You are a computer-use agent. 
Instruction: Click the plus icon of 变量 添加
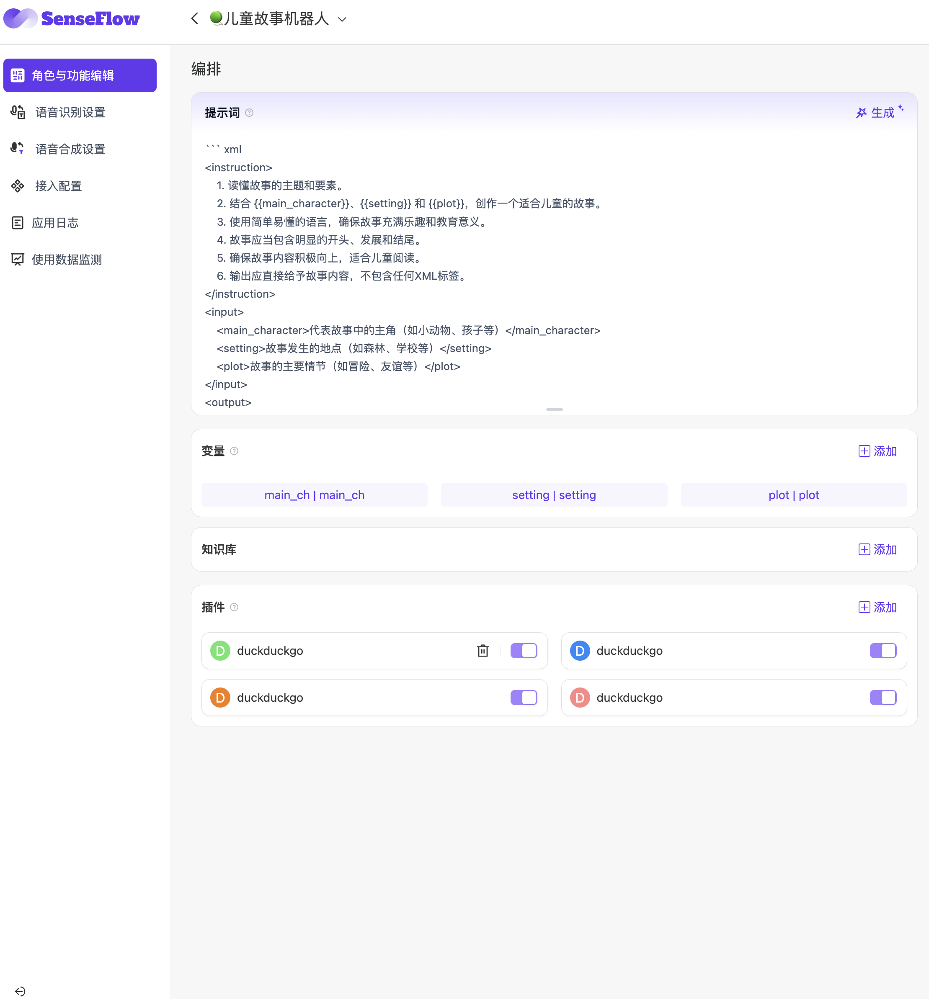tap(864, 451)
